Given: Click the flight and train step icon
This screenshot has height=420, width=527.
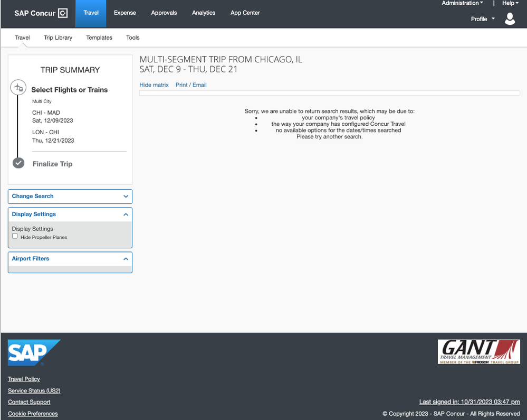Looking at the screenshot, I should [18, 88].
